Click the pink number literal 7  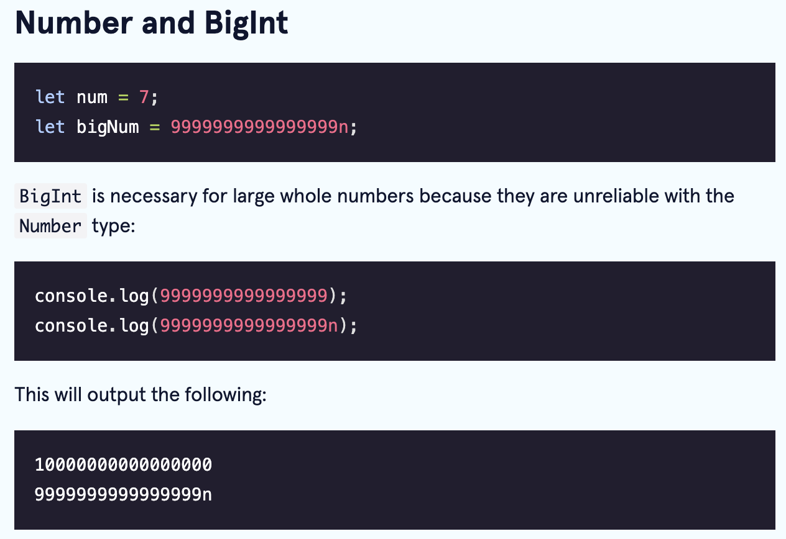click(144, 97)
